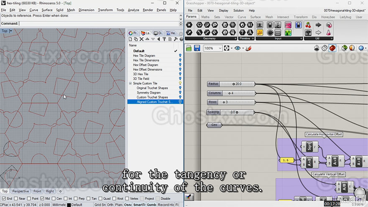Collapse the Simple Custom Tile layer group

tap(130, 83)
